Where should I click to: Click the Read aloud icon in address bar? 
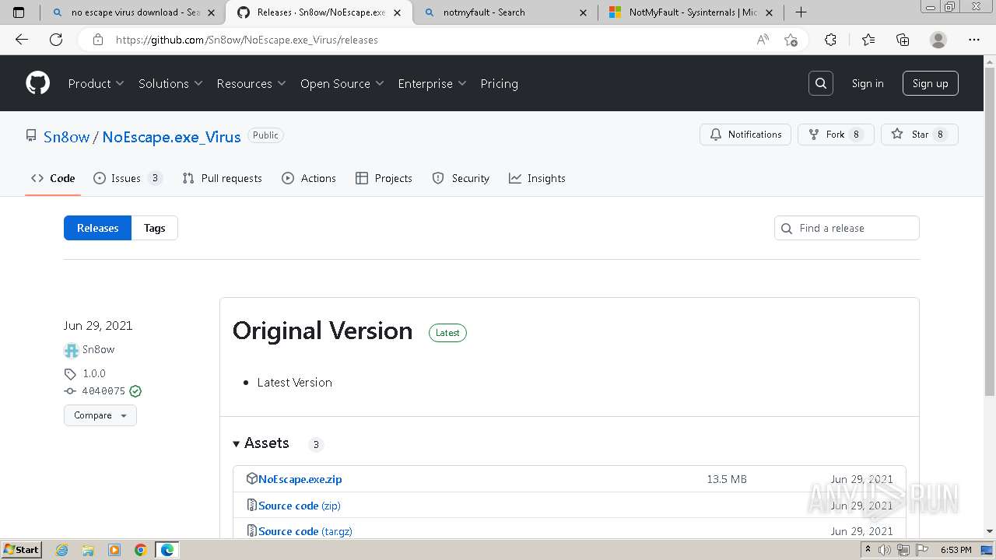pyautogui.click(x=763, y=40)
